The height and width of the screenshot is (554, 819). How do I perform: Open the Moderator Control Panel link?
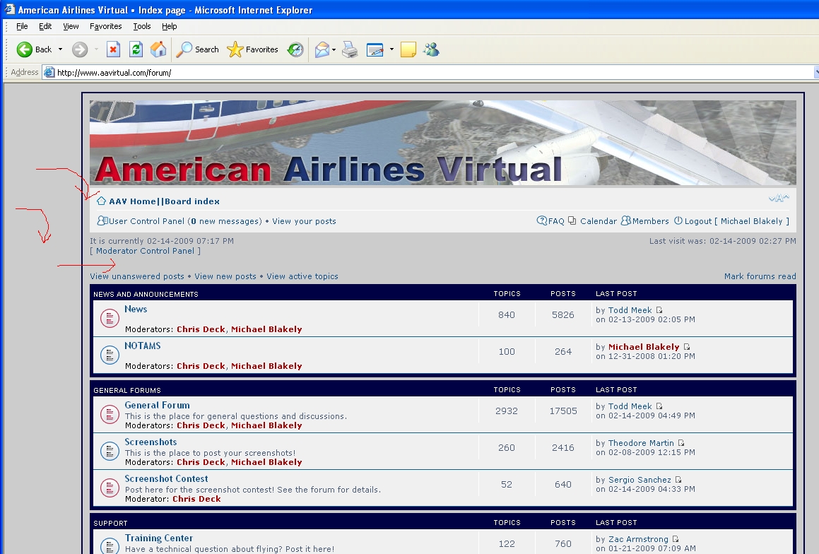click(x=145, y=251)
